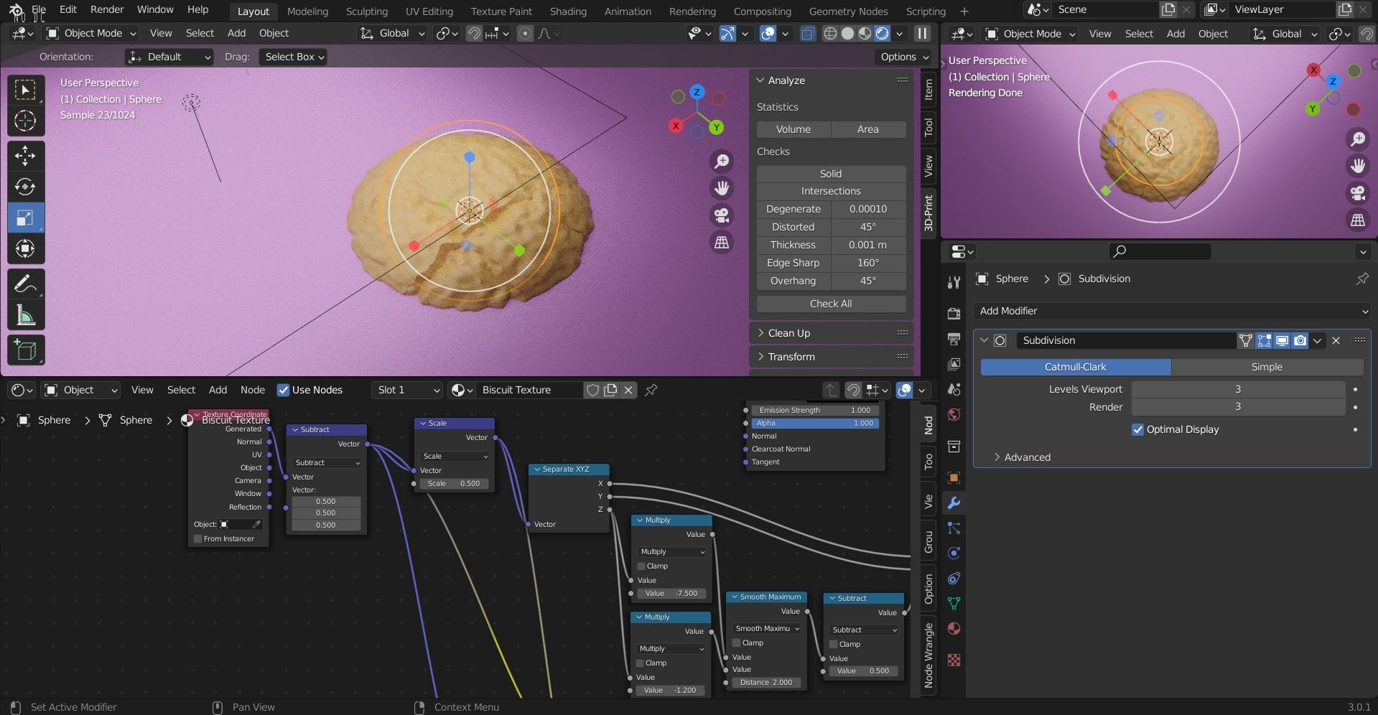
Task: Activate the Transform tool
Action: [25, 248]
